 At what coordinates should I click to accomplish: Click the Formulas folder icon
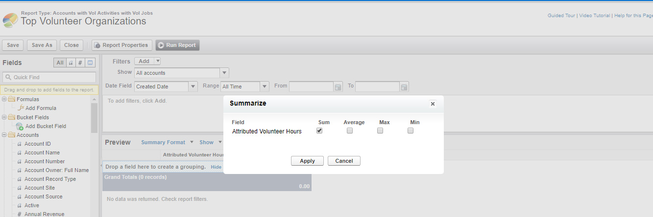coord(12,99)
